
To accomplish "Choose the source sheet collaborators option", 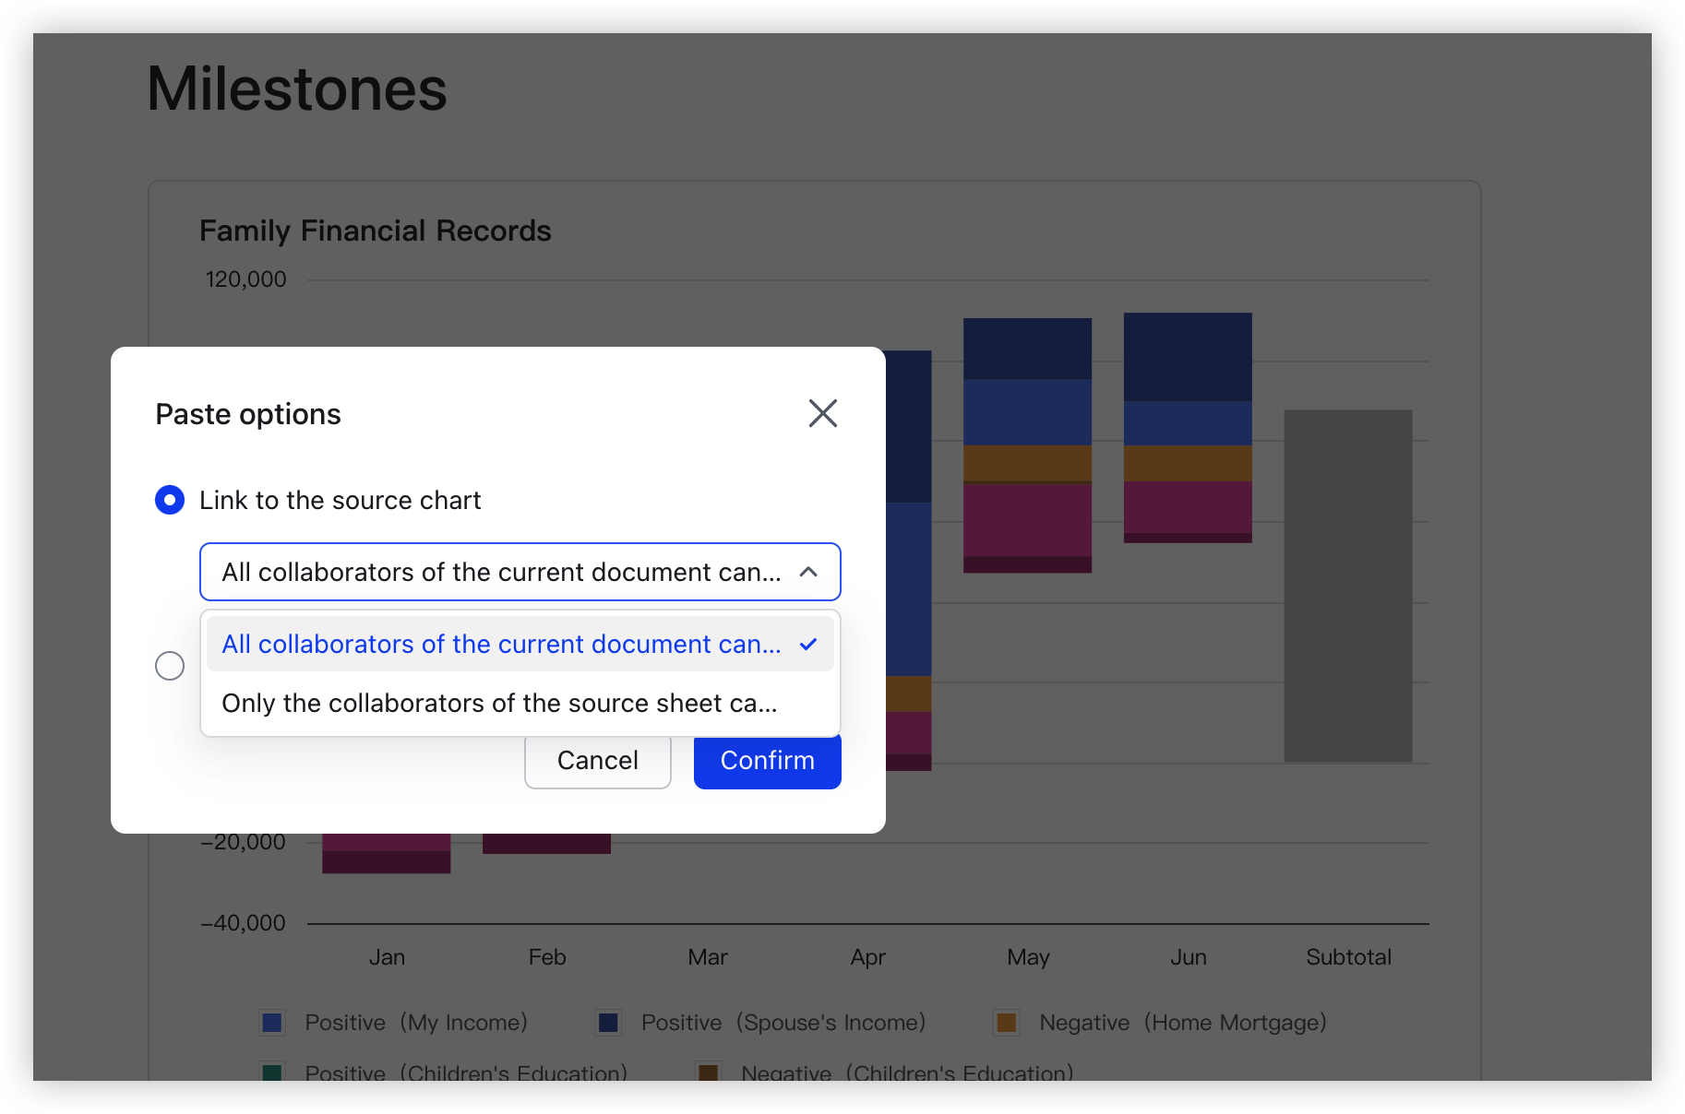I will tap(499, 703).
